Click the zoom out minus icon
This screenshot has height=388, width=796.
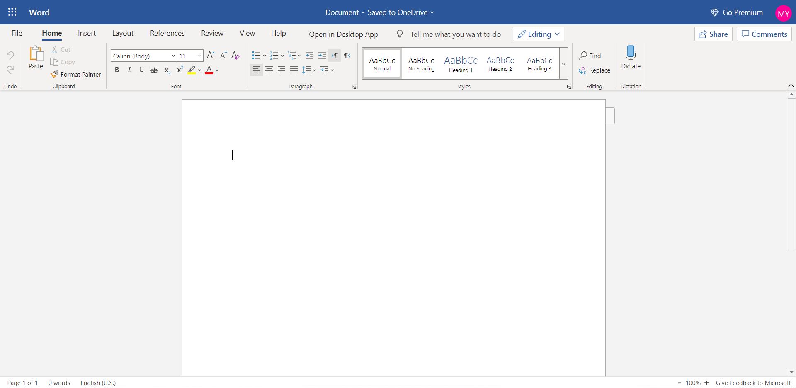tap(679, 383)
